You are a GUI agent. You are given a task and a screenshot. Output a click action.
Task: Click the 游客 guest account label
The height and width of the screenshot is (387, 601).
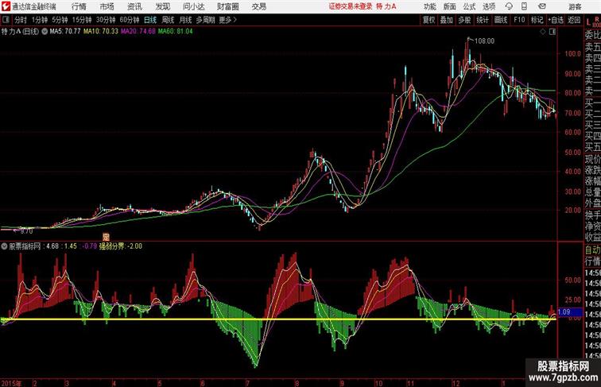[x=575, y=6]
